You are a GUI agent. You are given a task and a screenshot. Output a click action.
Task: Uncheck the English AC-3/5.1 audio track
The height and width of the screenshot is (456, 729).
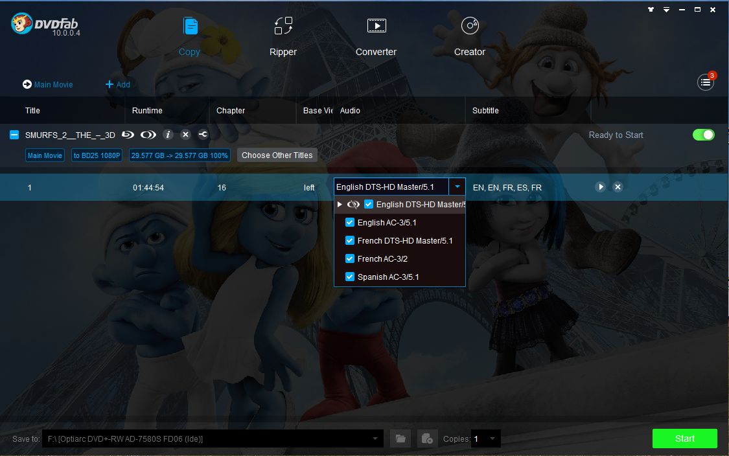[350, 223]
